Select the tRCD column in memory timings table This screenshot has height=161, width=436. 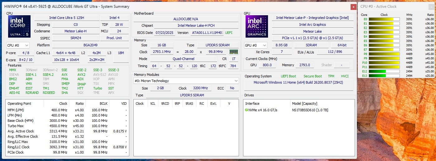click(165, 103)
